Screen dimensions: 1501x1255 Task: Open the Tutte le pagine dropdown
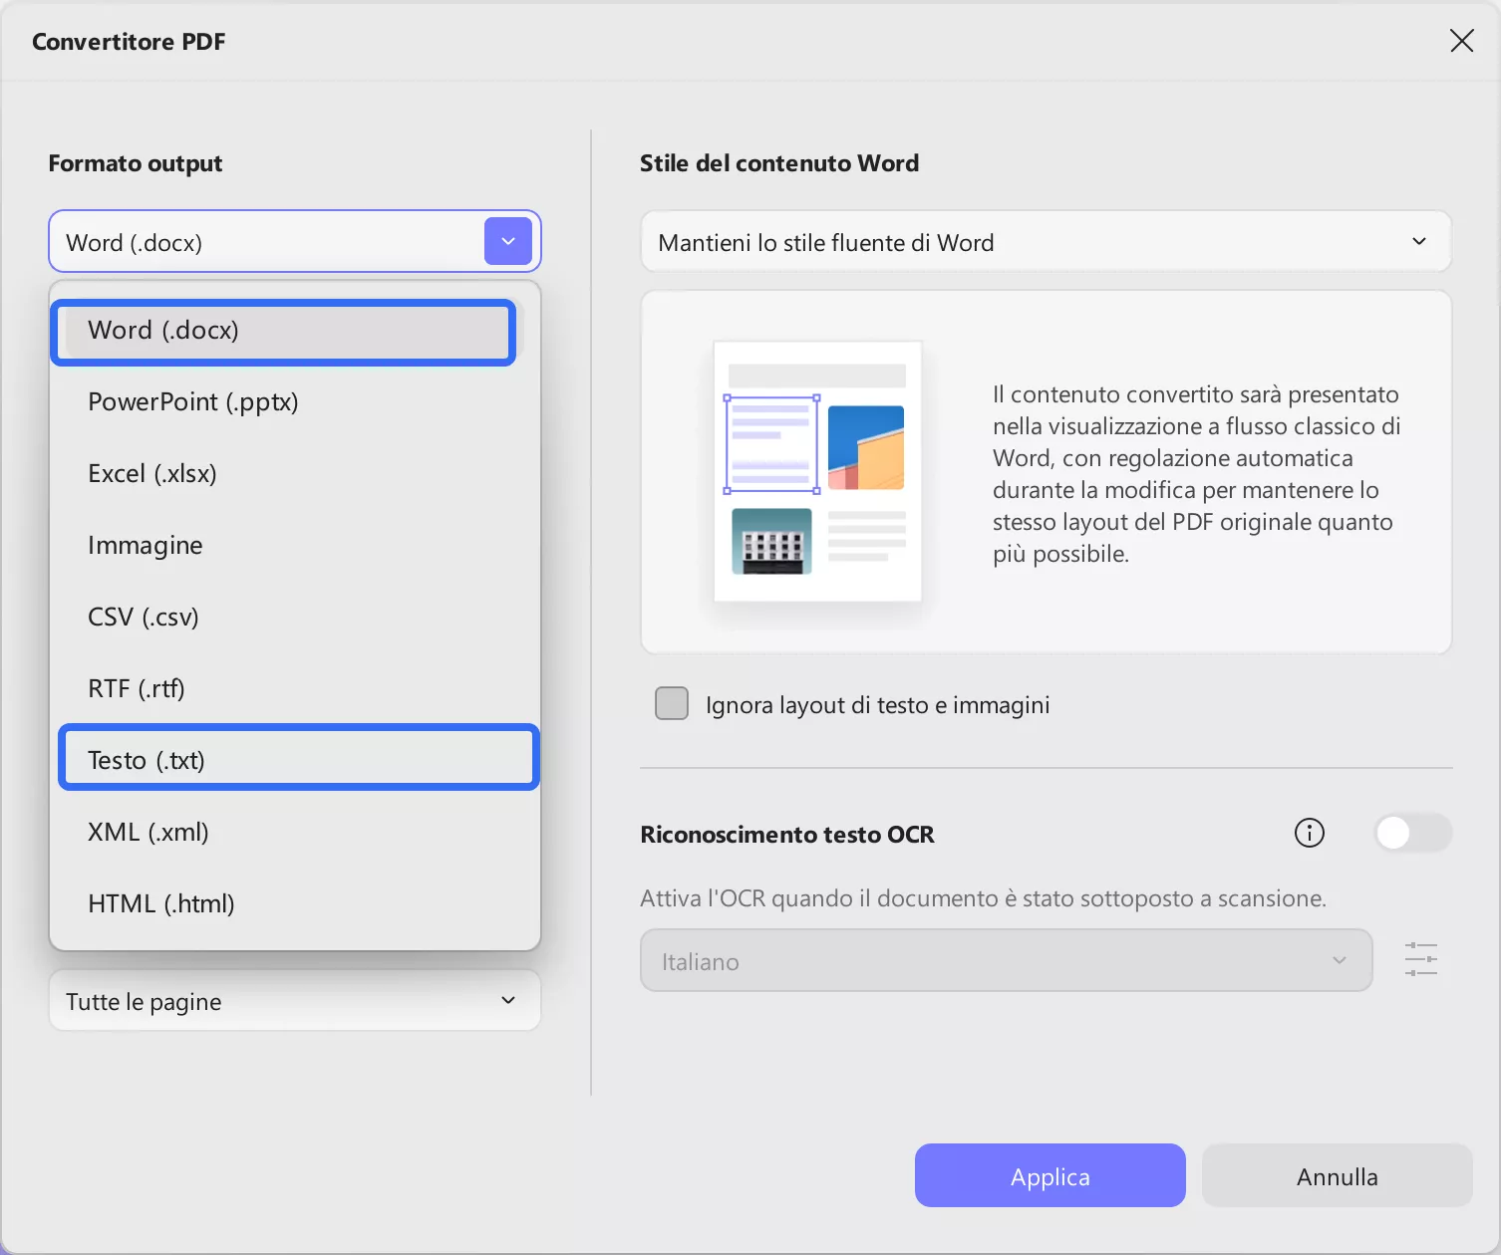pyautogui.click(x=293, y=1000)
